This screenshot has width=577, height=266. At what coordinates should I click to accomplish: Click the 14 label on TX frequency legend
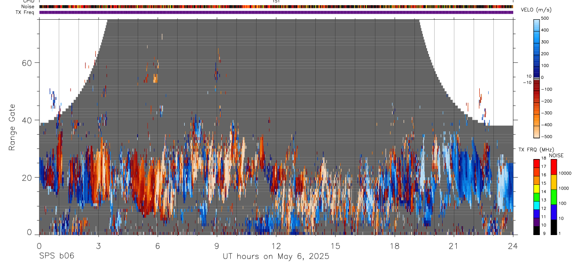(544, 192)
